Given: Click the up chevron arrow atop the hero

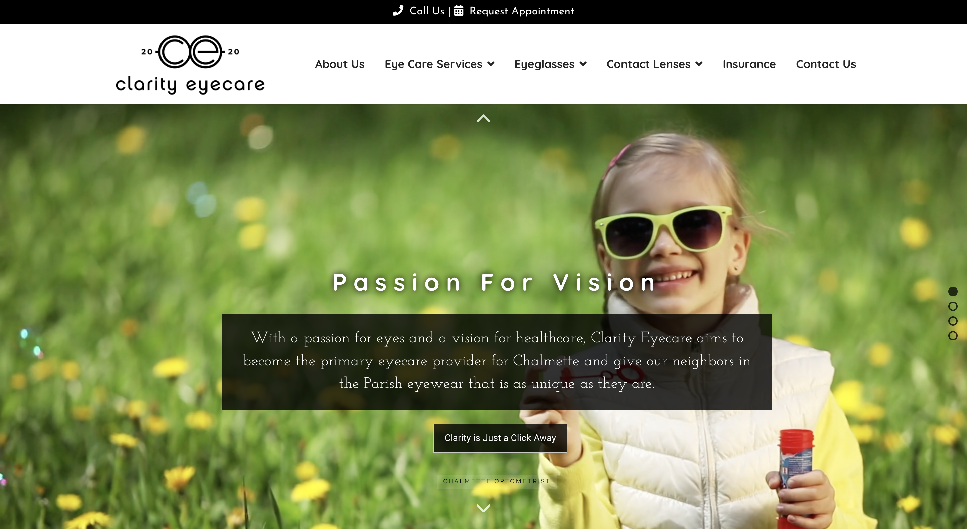Looking at the screenshot, I should [483, 118].
